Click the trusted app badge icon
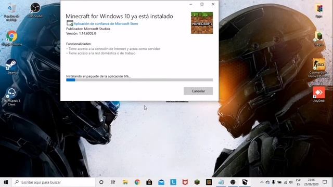Screen dimensions: 333x187 tap(70, 23)
